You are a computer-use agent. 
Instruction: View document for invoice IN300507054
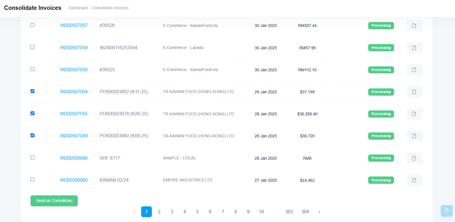414,92
